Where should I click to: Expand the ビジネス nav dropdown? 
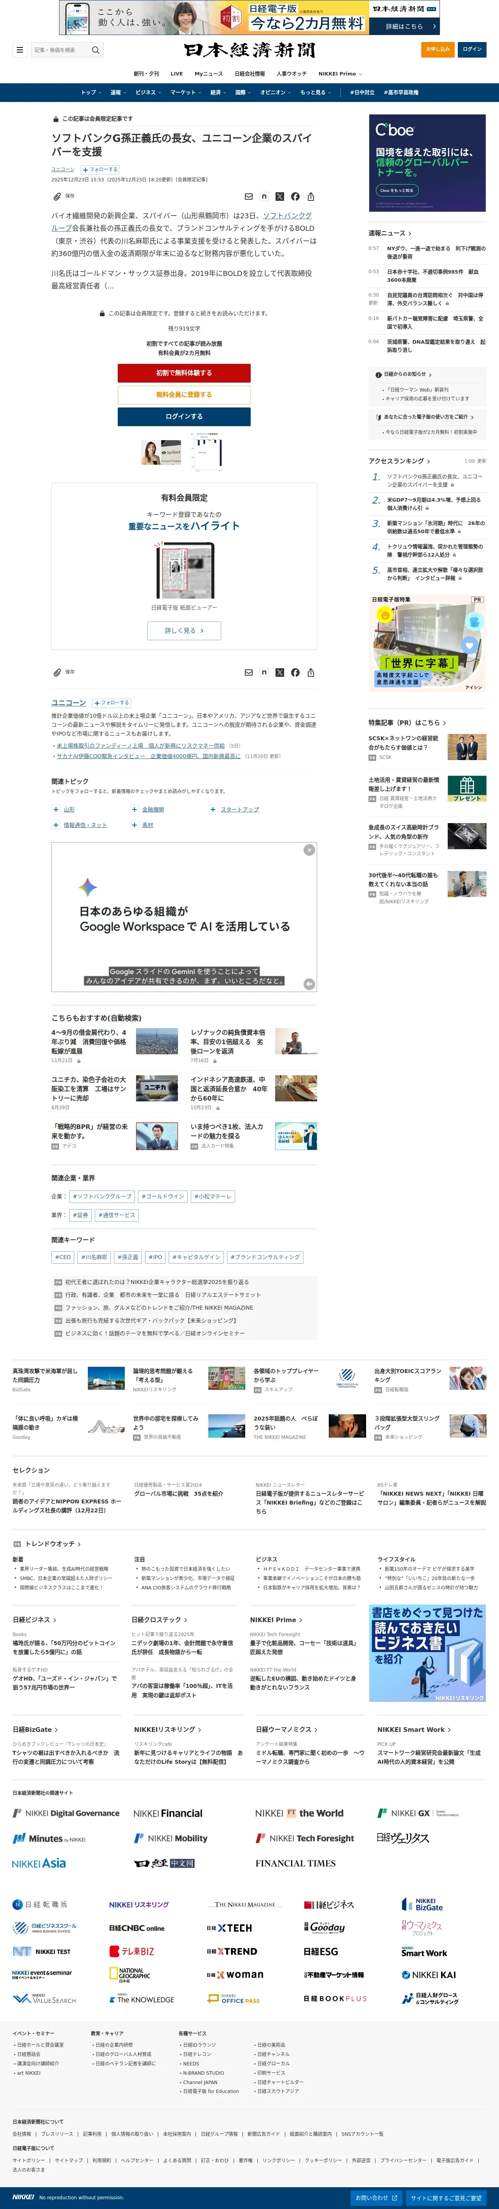click(148, 93)
